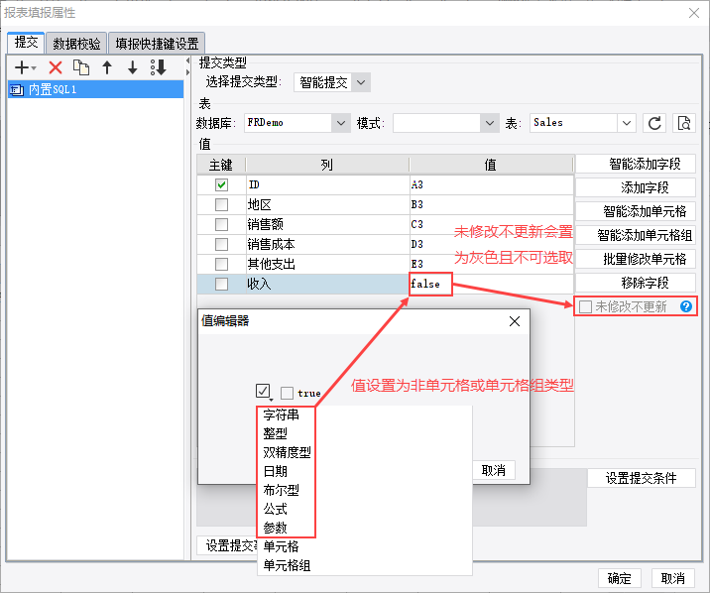
Task: Choose 布尔型 from the type list
Action: pos(282,490)
